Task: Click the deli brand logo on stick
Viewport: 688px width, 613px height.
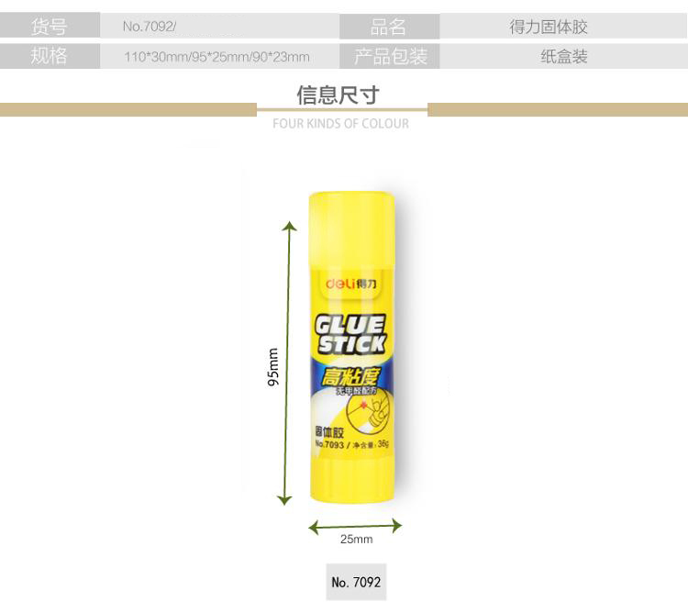Action: coord(351,284)
